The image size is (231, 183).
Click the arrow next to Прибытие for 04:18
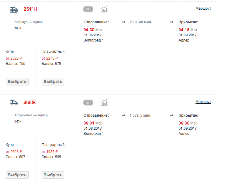[172, 22]
